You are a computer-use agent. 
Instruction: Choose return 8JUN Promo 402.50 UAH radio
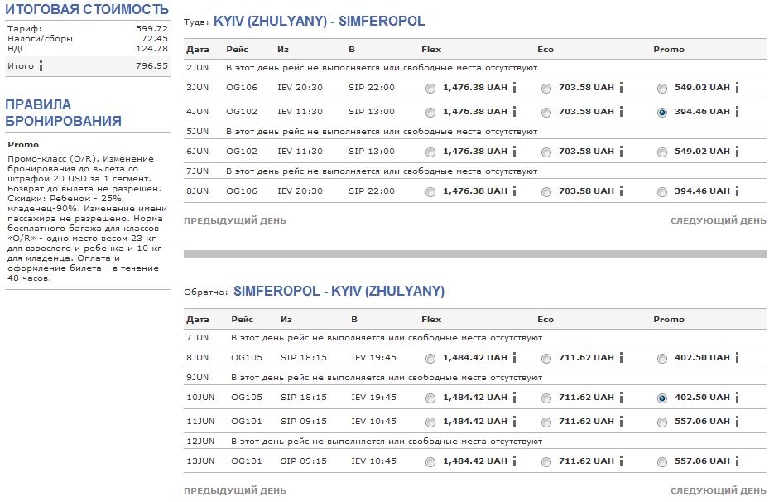click(x=662, y=358)
